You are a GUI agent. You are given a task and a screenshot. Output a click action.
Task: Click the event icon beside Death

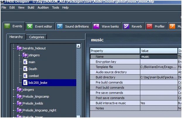tap(25, 69)
